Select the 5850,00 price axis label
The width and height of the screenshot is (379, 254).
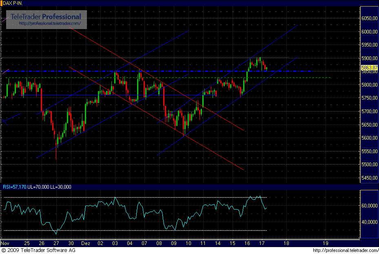(369, 72)
